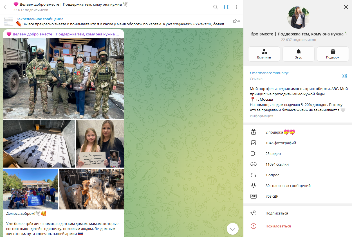Click the photo icon beside 1045 фотографий

tap(254, 143)
